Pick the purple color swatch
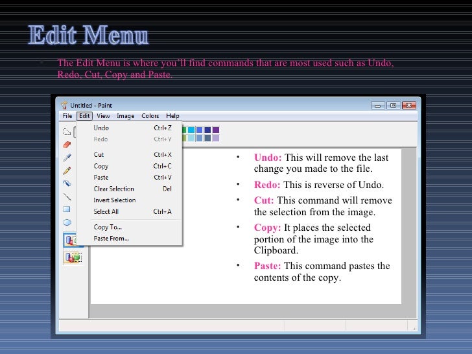472x354 pixels. pos(216,130)
